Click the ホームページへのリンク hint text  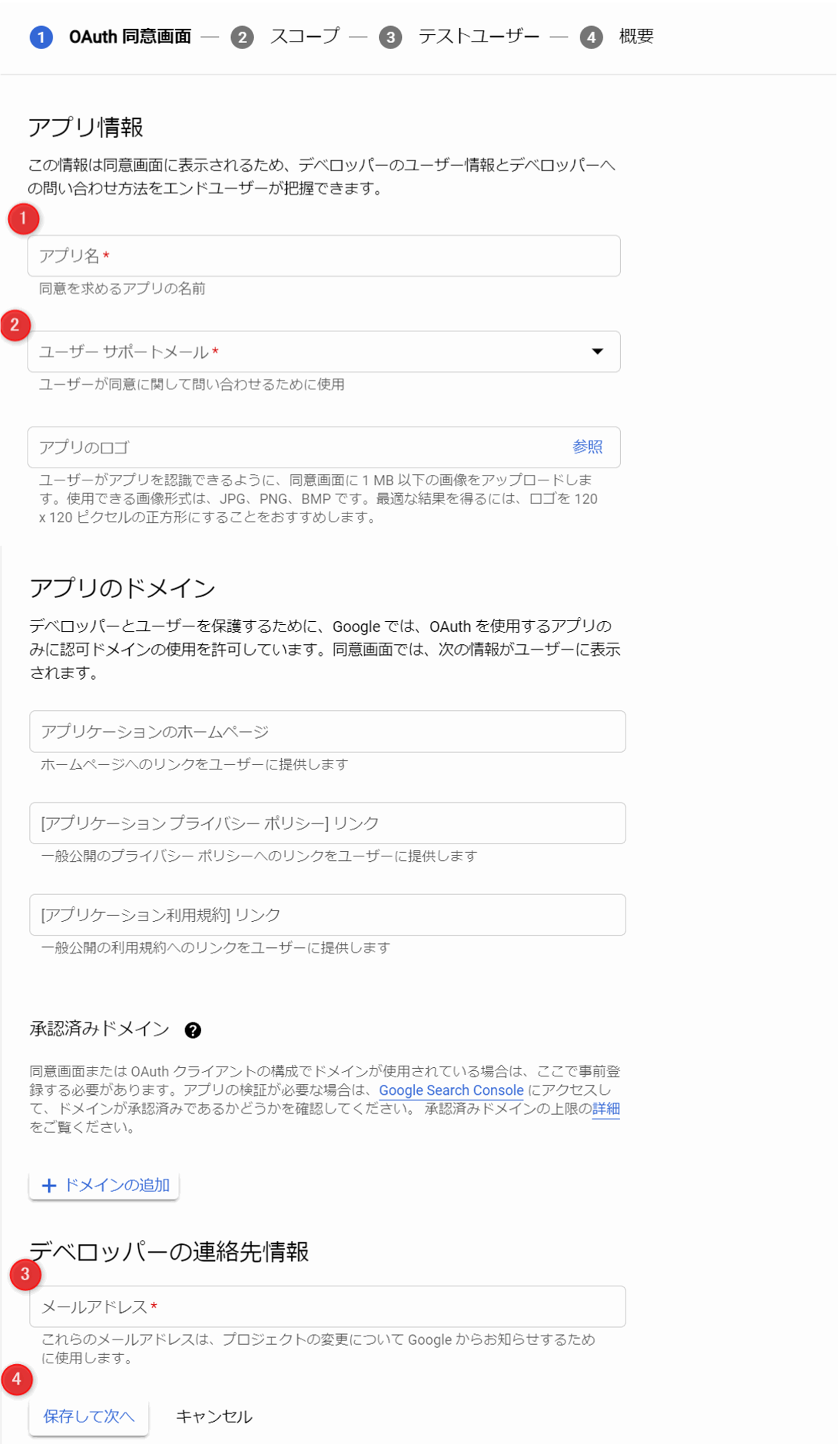(x=194, y=764)
